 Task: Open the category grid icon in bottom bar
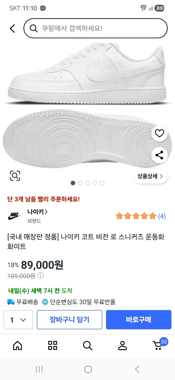coord(52,346)
